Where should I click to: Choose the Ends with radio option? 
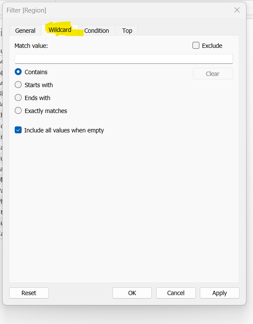coord(18,98)
